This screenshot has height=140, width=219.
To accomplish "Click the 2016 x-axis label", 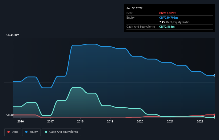I will 21,121.
